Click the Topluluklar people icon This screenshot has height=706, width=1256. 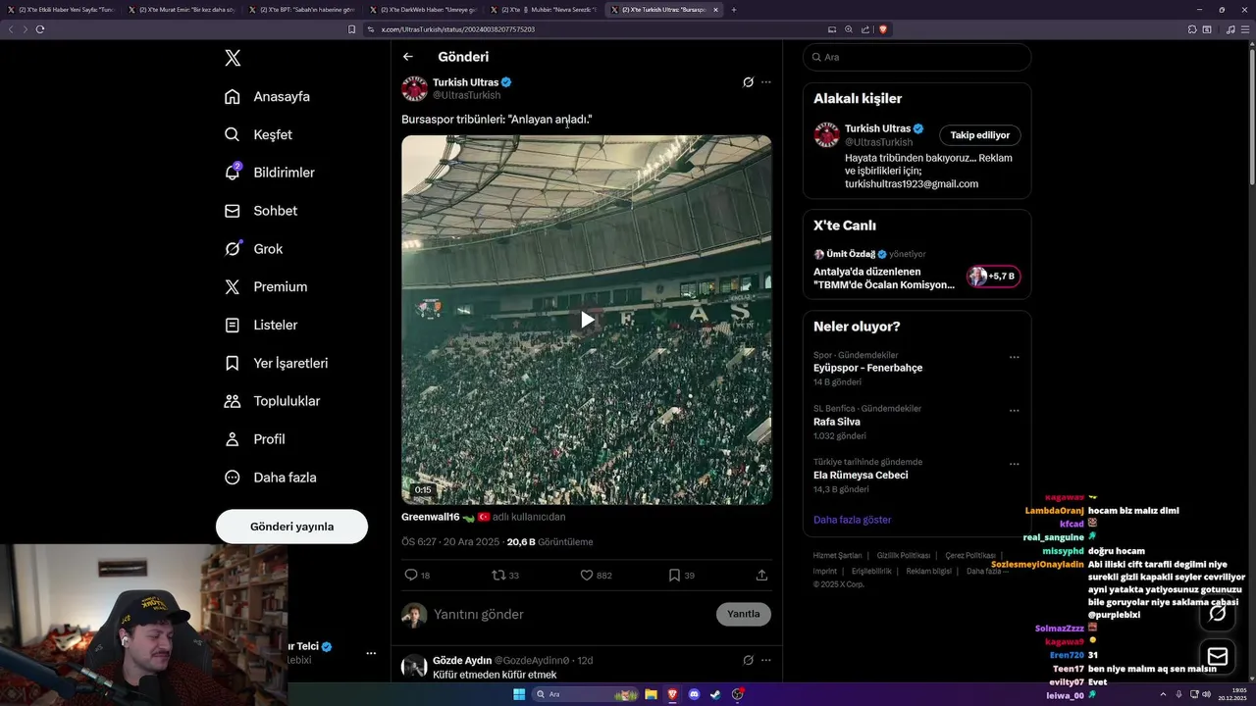pos(233,401)
